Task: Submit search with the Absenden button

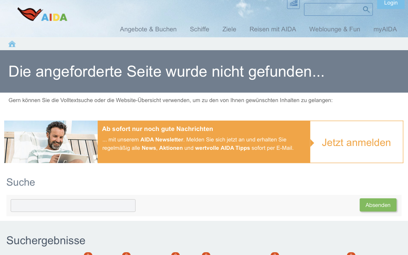Action: 378,205
